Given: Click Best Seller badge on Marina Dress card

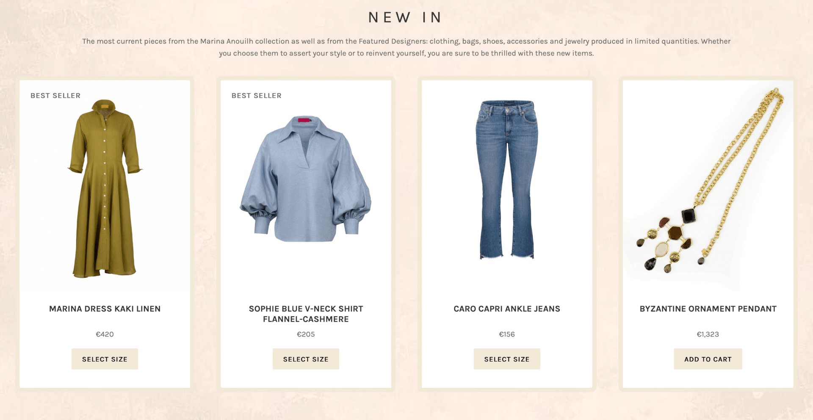Looking at the screenshot, I should pyautogui.click(x=55, y=96).
